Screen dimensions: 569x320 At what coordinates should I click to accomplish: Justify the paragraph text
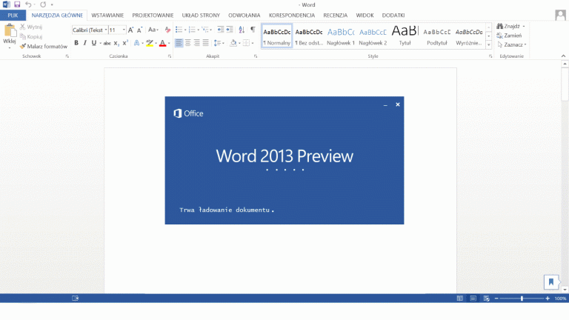[x=206, y=43]
